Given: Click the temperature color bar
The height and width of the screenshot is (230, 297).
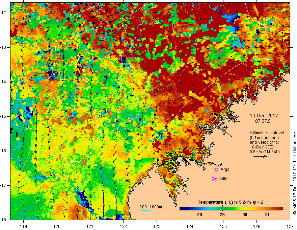Looking at the screenshot, I should click(231, 209).
